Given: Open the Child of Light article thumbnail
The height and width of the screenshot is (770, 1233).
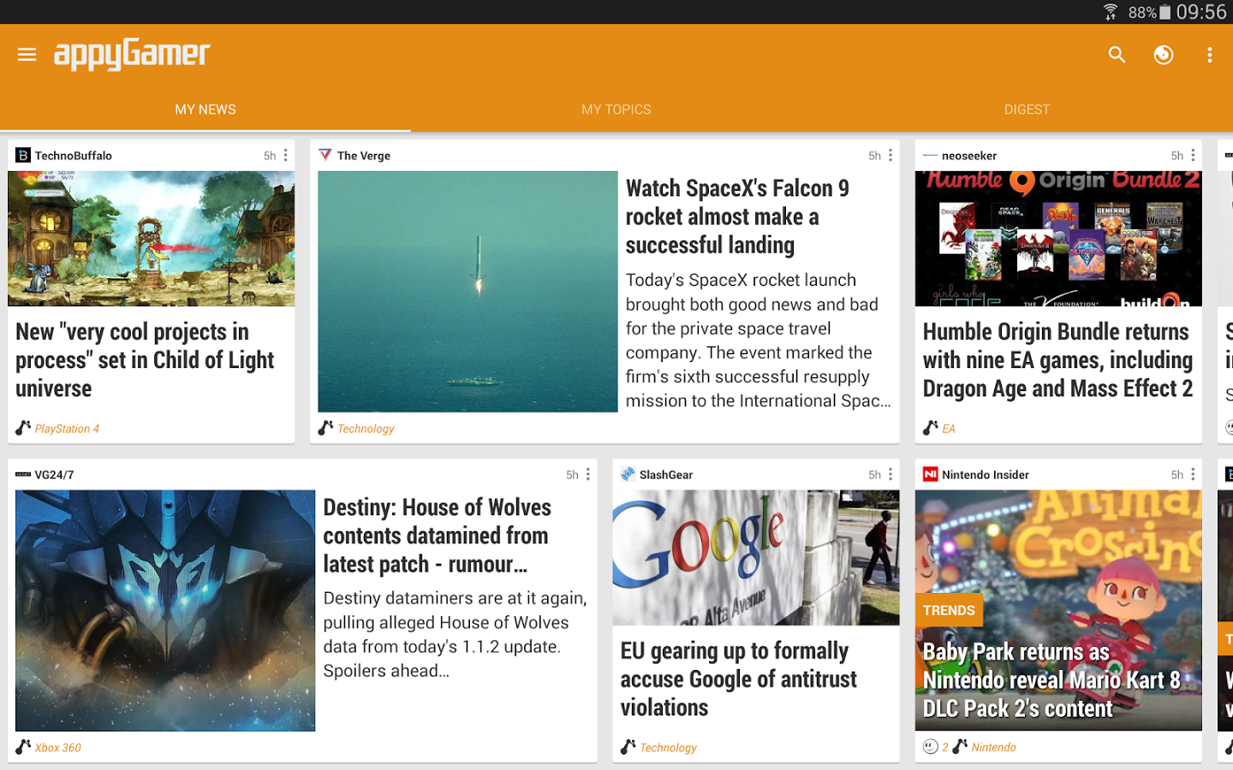Looking at the screenshot, I should coord(152,239).
